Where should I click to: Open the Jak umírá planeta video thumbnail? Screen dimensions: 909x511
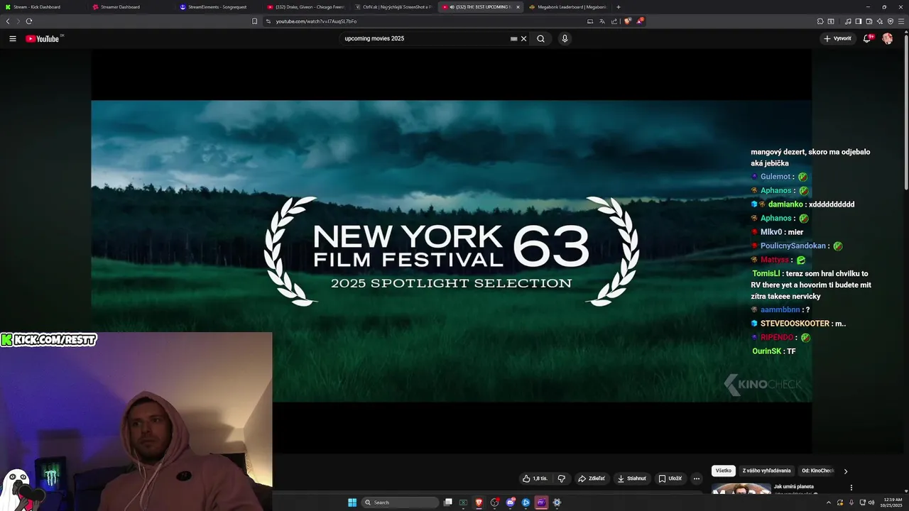click(x=741, y=489)
